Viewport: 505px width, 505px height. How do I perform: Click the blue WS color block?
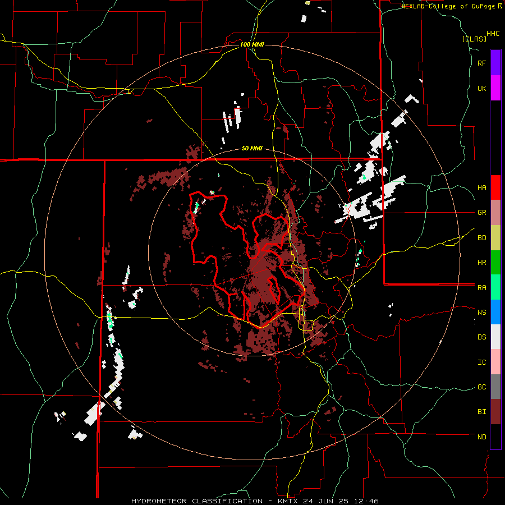click(495, 312)
